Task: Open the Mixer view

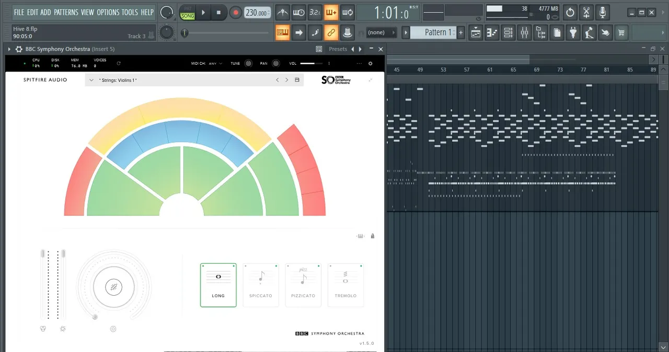Action: point(524,32)
